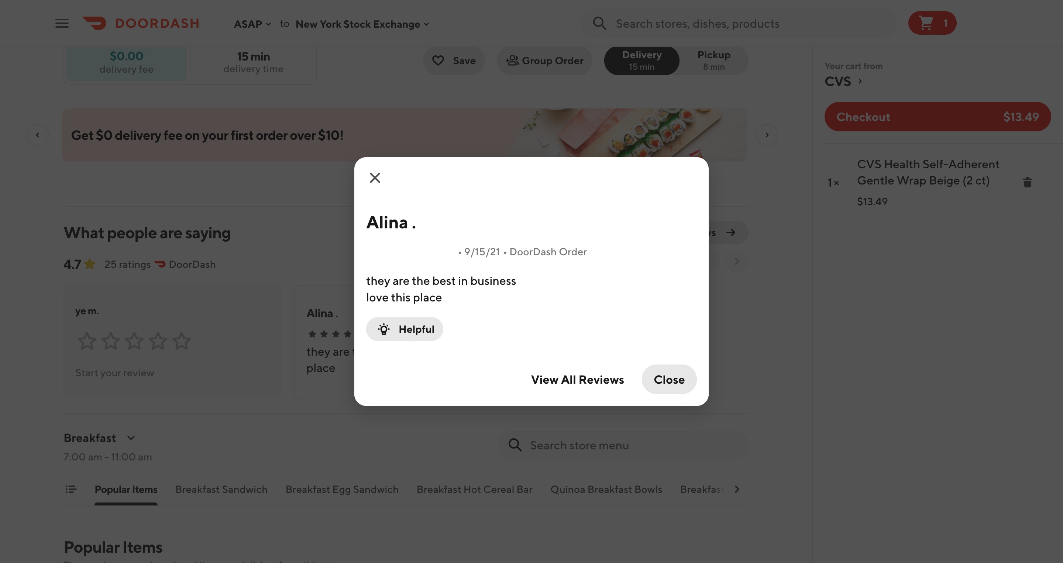Expand the Breakfast menu selector

tap(99, 438)
